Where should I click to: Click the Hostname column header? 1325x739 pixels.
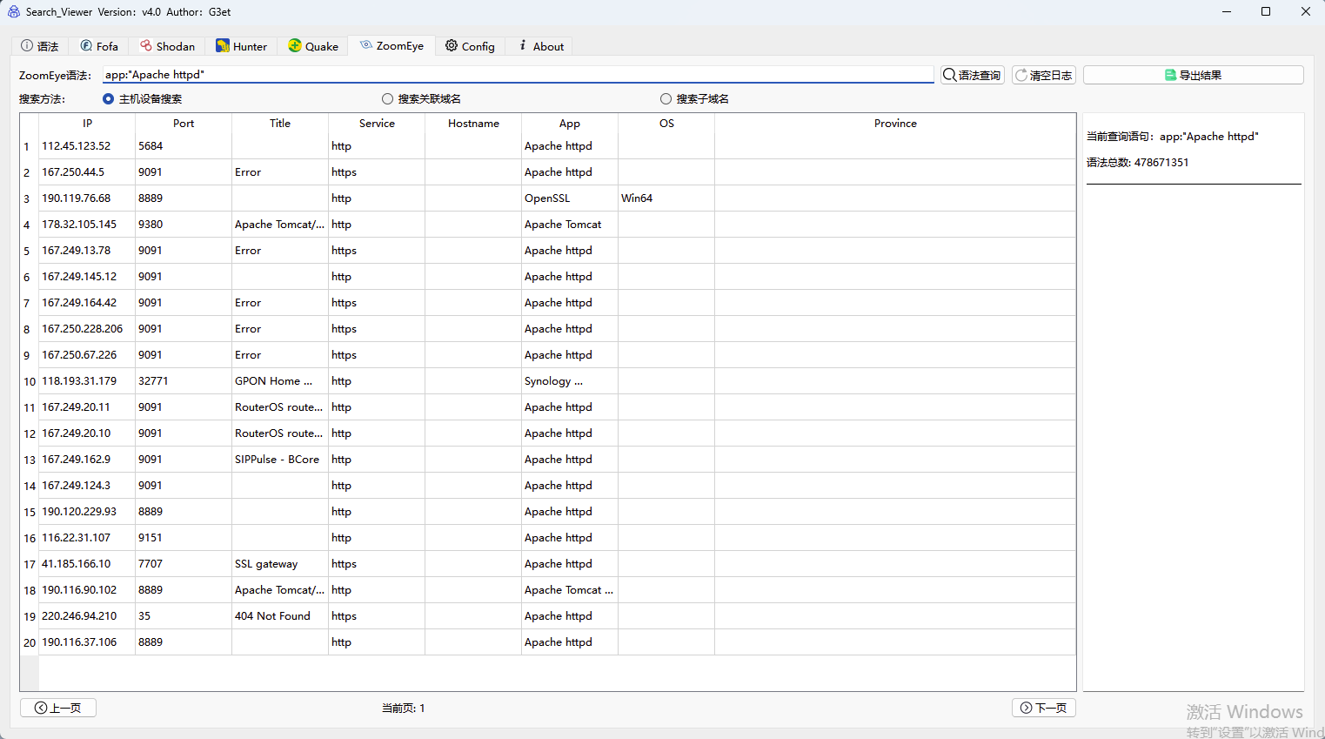pyautogui.click(x=473, y=124)
